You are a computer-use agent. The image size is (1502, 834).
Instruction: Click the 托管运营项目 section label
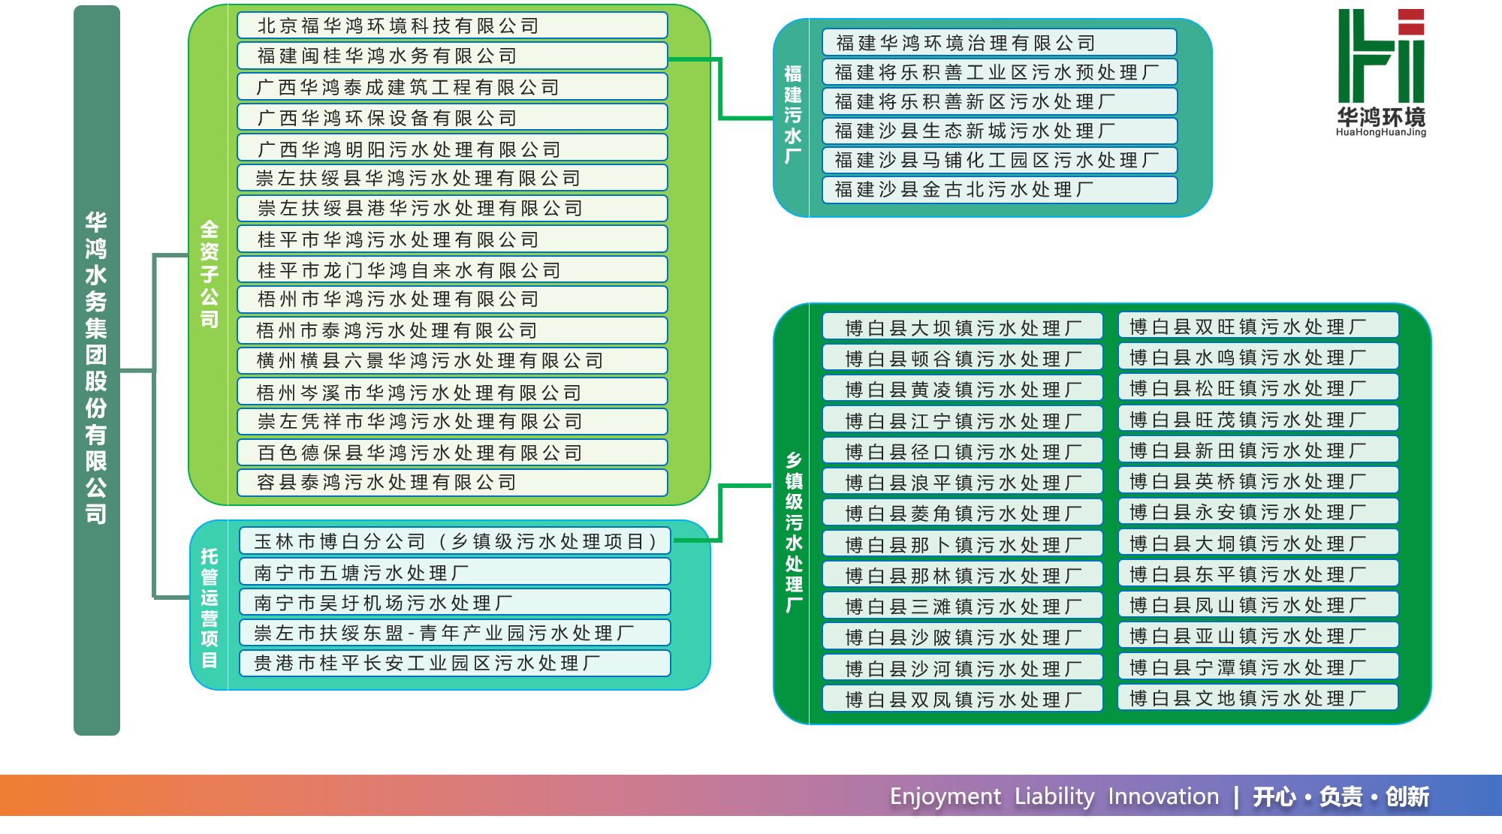(x=210, y=608)
